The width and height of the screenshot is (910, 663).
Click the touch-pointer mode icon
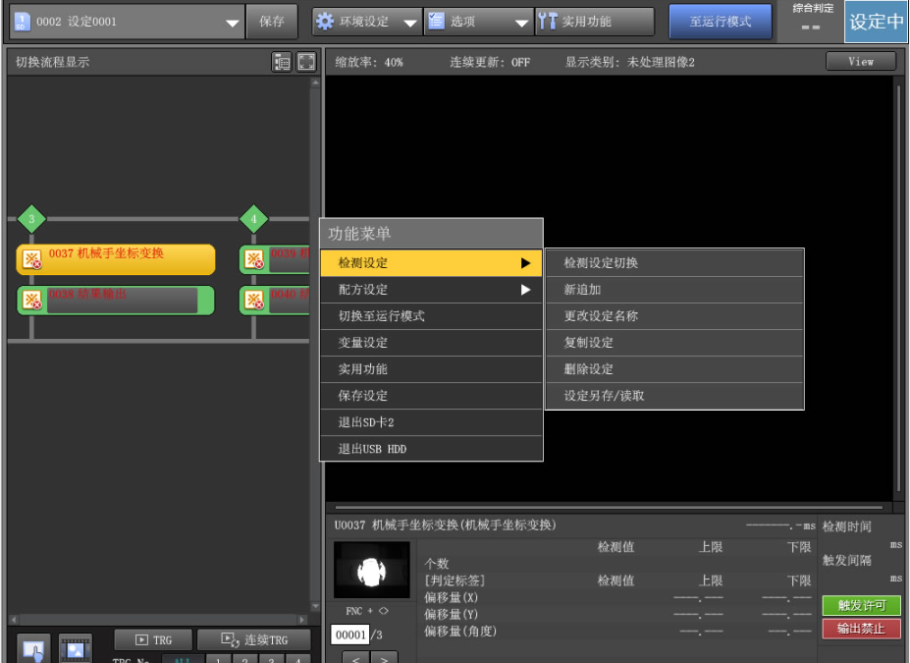click(x=33, y=649)
